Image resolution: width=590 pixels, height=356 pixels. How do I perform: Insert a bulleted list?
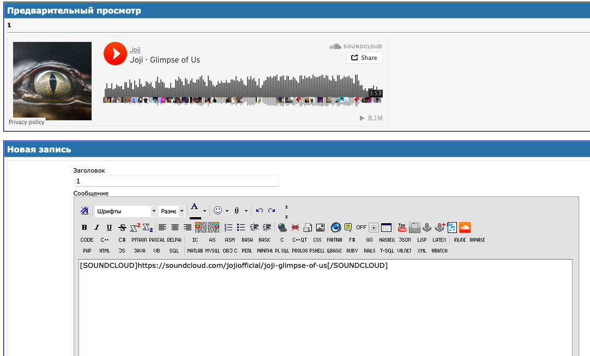pyautogui.click(x=241, y=227)
